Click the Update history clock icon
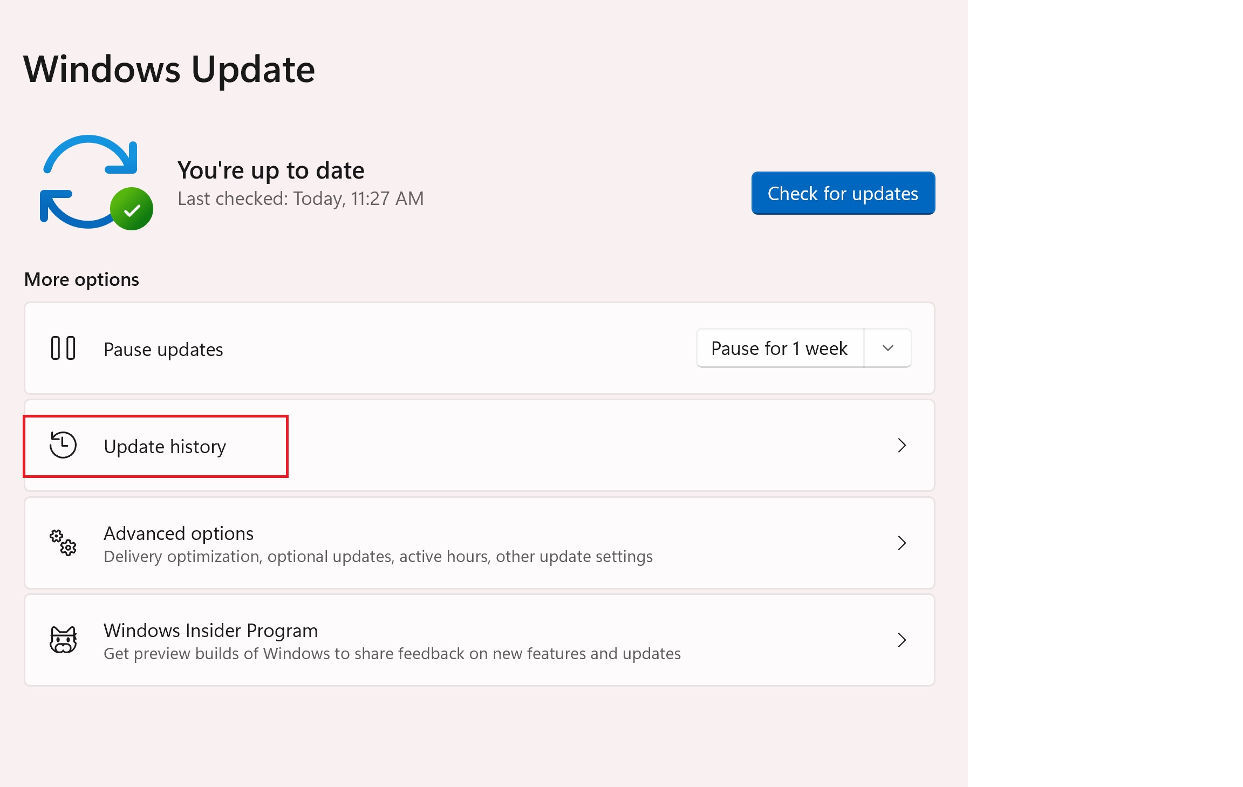This screenshot has width=1243, height=787. pyautogui.click(x=63, y=446)
